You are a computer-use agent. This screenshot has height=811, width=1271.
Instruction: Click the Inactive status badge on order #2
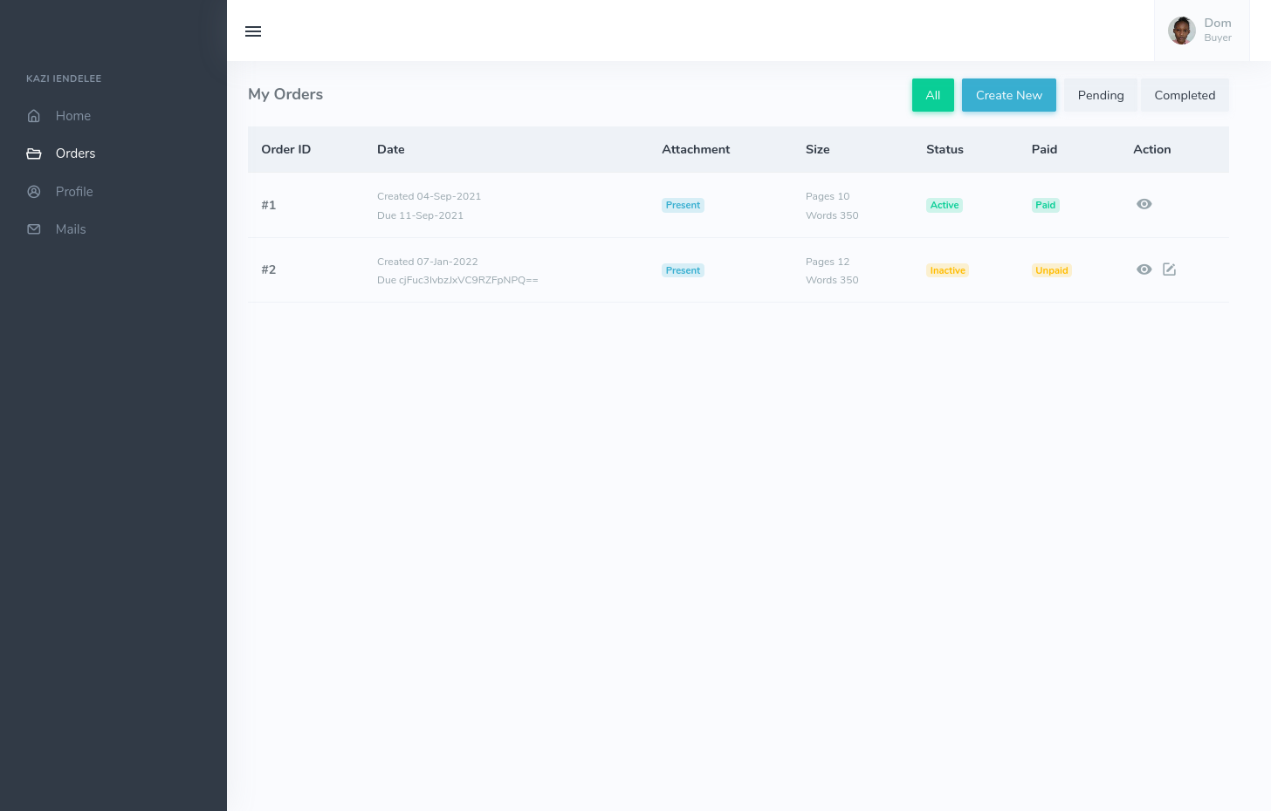947,270
